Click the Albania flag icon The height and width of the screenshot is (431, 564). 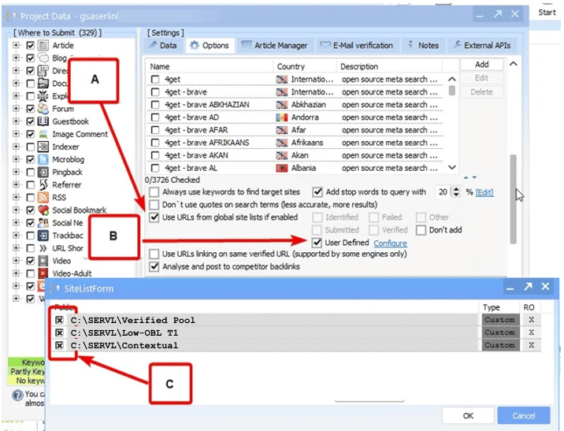282,168
